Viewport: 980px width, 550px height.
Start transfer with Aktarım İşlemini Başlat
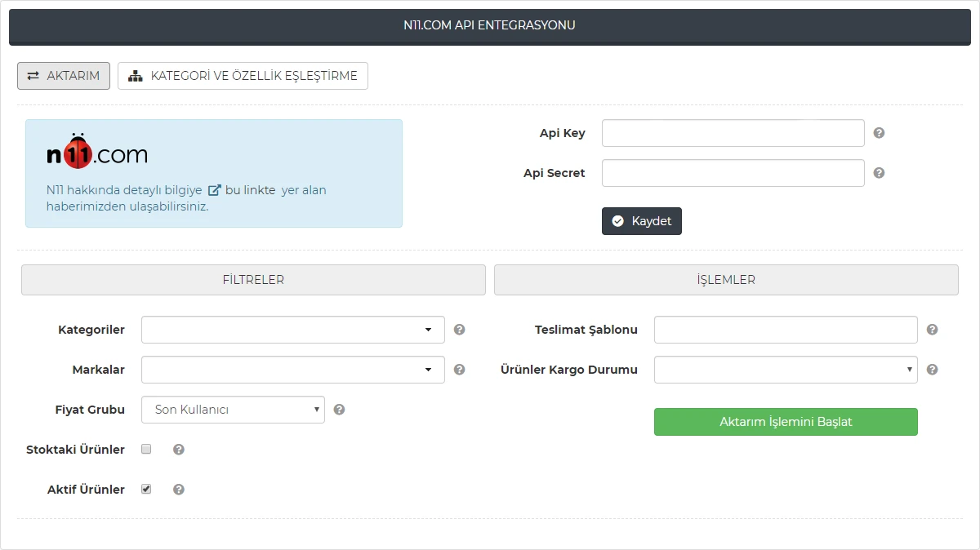click(x=785, y=422)
